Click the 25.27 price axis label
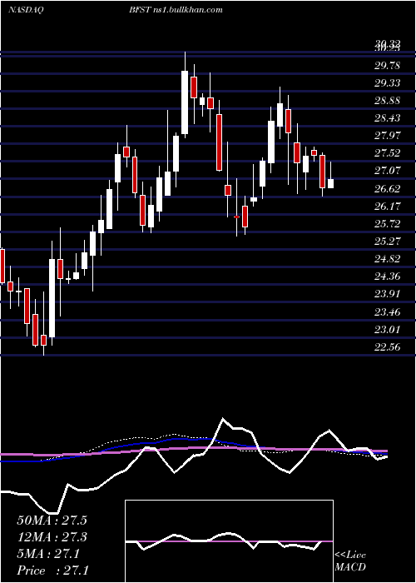Screen dimensions: 416x583 pos(388,242)
